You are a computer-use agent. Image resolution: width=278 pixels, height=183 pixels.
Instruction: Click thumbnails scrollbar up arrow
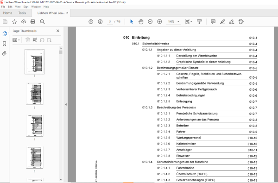tap(61, 48)
